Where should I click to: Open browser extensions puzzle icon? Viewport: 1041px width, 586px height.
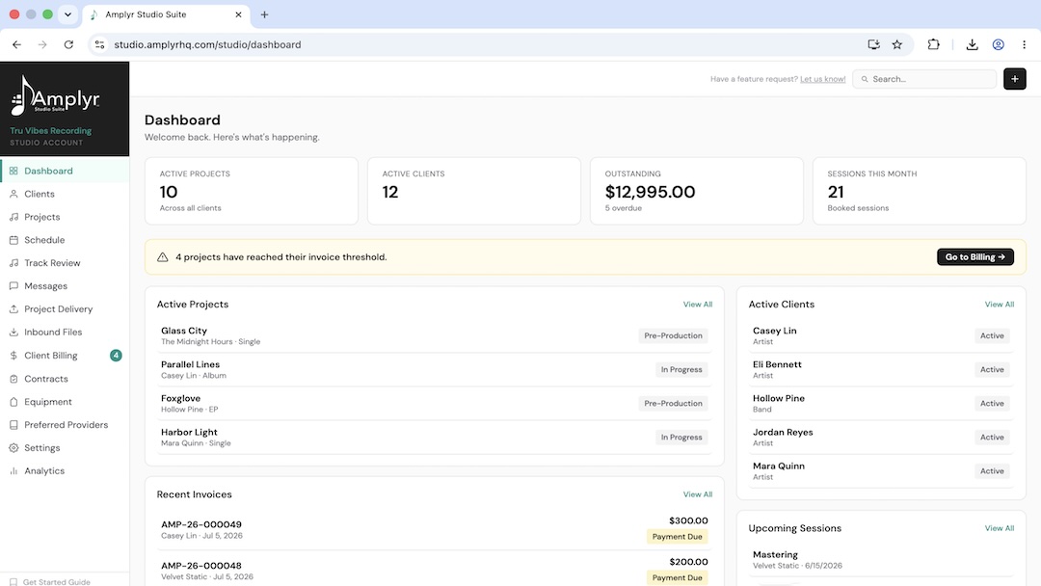(933, 44)
